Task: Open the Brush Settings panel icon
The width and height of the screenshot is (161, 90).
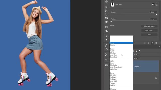Action: click(106, 14)
